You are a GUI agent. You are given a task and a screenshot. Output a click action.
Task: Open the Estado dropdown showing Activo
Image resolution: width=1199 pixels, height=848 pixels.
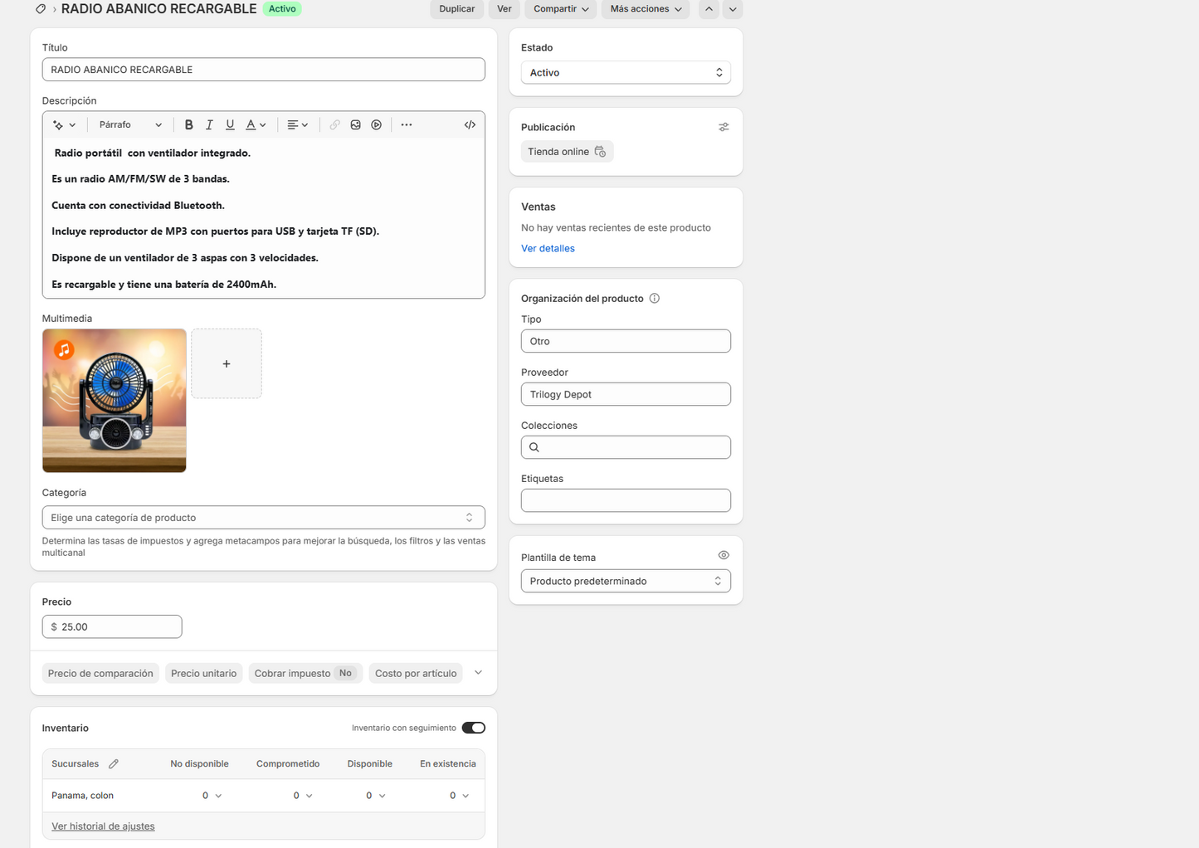[x=626, y=73]
